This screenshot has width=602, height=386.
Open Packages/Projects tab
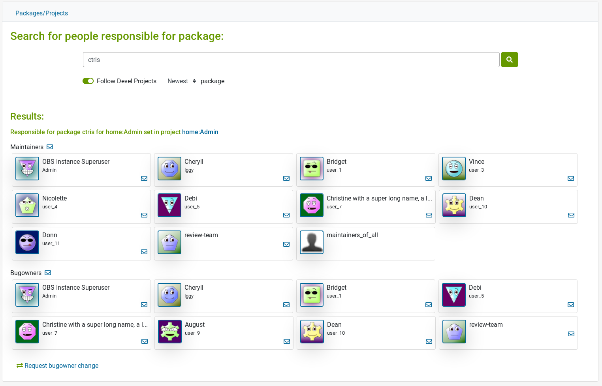41,13
